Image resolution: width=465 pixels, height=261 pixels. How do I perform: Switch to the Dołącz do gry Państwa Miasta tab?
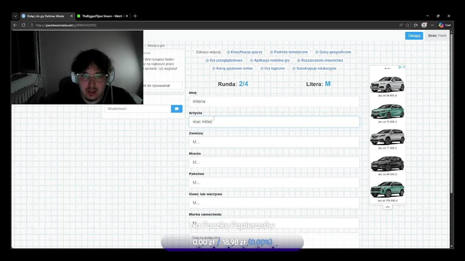tap(45, 16)
